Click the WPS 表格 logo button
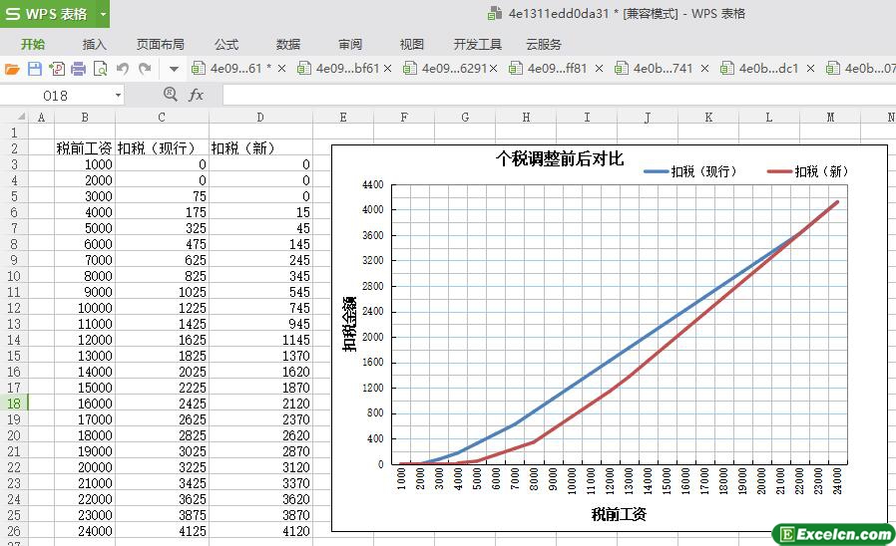Screen dimensions: 896x546 [47, 14]
